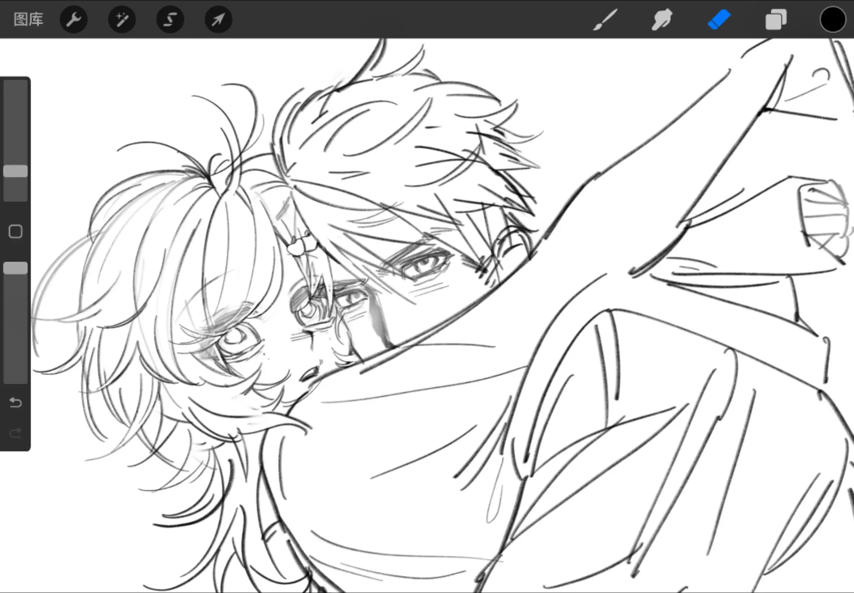Click the brush size slider handle
The width and height of the screenshot is (854, 593).
point(16,171)
